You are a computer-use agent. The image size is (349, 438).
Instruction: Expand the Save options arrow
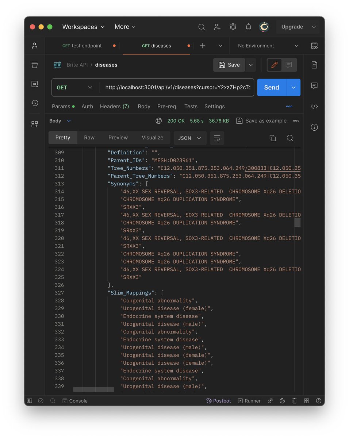coord(250,65)
